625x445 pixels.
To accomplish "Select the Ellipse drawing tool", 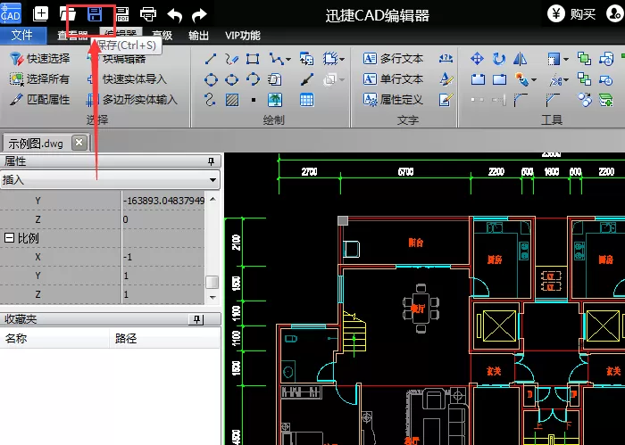I will coord(231,79).
